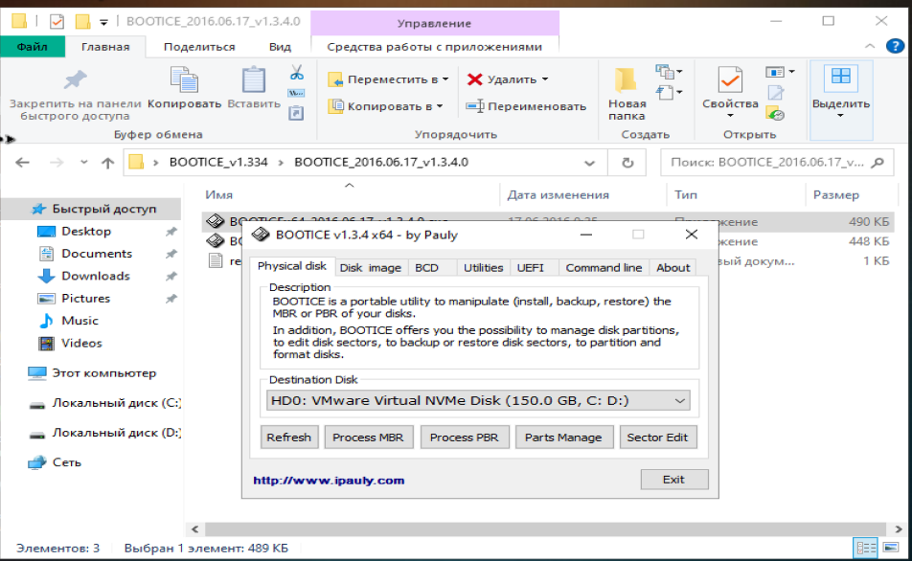Click the Copy (Копировать) ribbon icon
This screenshot has height=561, width=912.
coord(184,79)
